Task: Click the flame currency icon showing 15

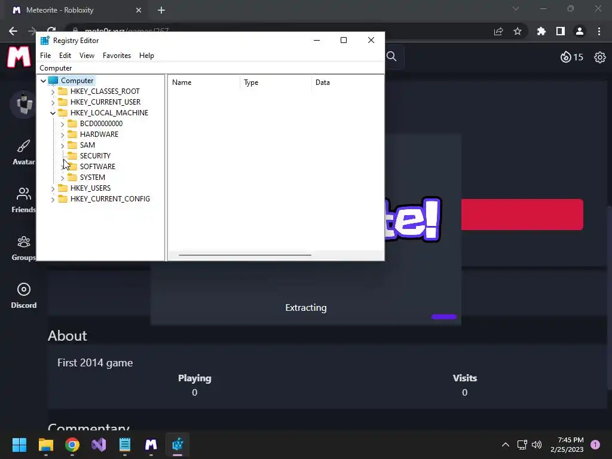Action: click(565, 57)
